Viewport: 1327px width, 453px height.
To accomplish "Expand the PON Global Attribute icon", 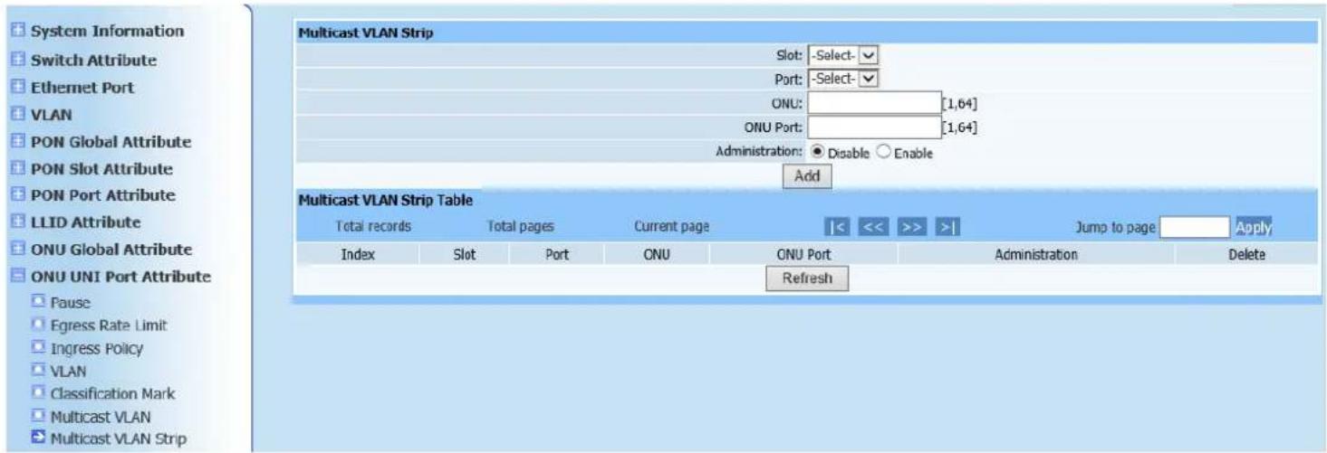I will [x=20, y=142].
